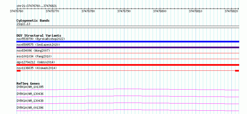Click the ruler position 37476770
Image resolution: width=247 pixels, height=114 pixels.
tap(52, 11)
